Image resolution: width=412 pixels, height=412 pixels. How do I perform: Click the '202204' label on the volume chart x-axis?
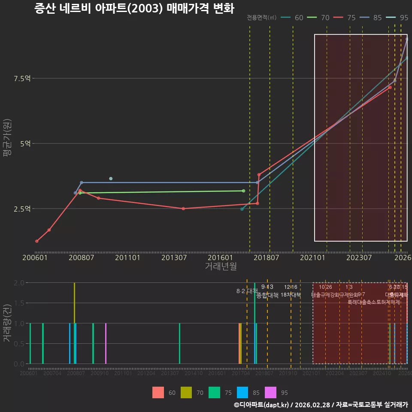pyautogui.click(x=335, y=373)
